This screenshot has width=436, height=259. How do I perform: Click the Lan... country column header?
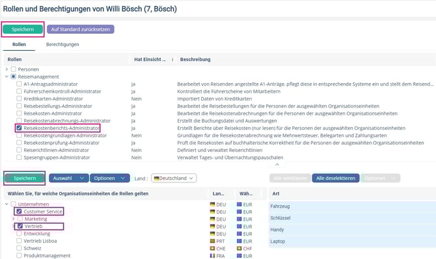pos(218,193)
